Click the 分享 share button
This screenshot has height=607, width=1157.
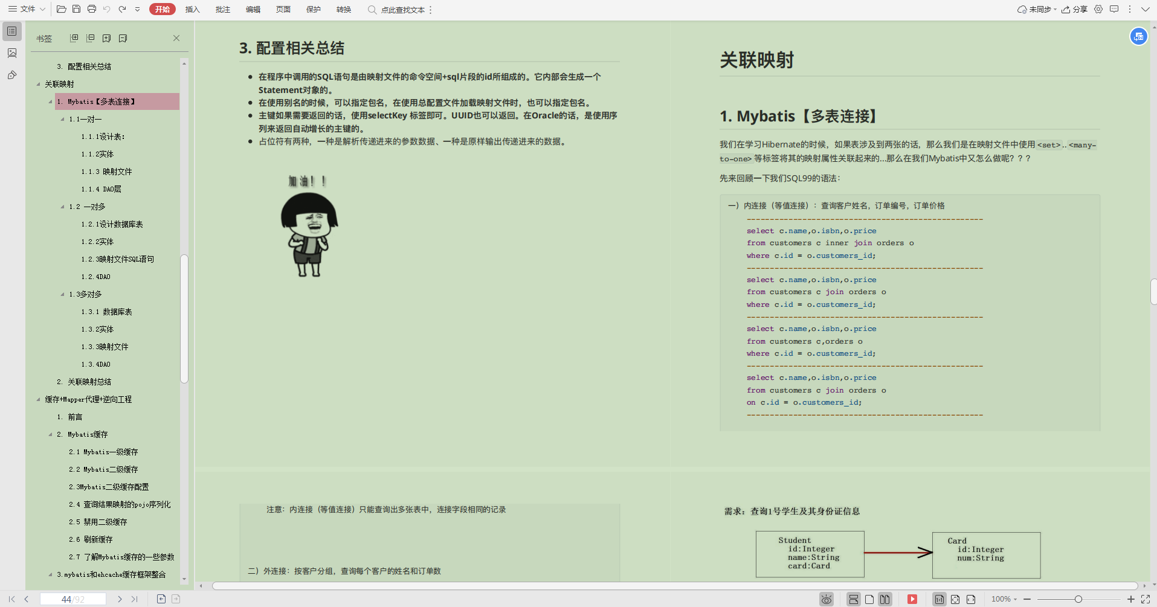tap(1075, 9)
